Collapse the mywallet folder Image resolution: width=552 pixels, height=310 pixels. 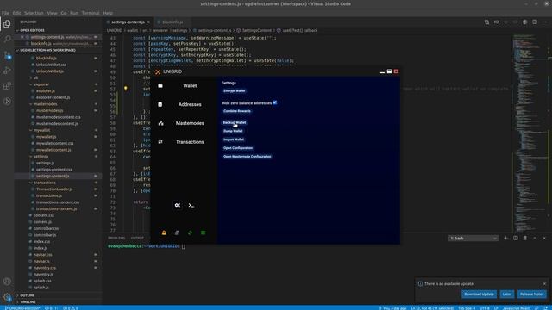click(42, 130)
